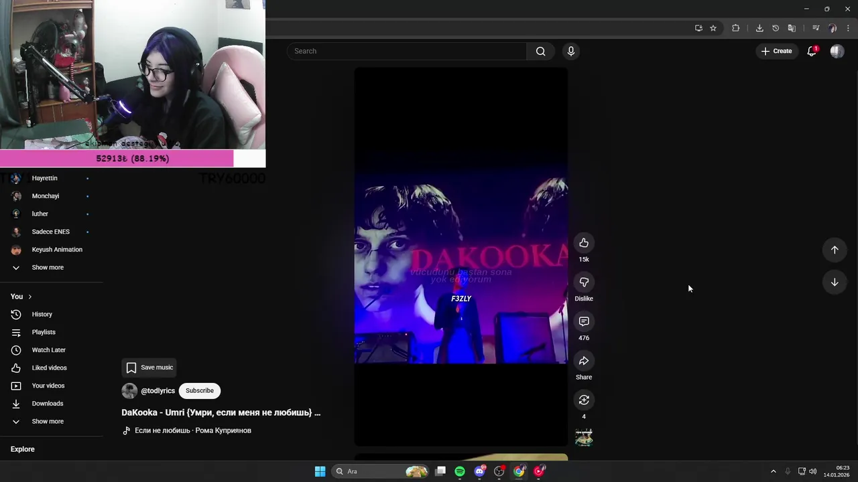
Task: Open OBS from the taskbar
Action: (x=499, y=471)
